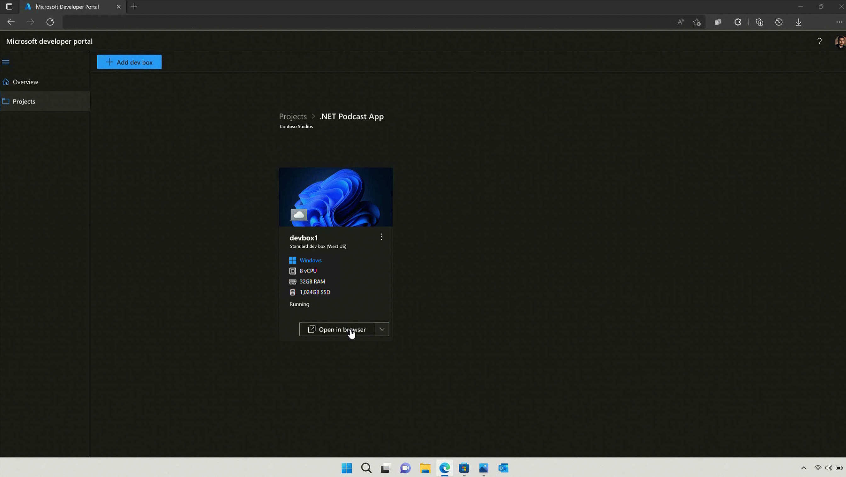The height and width of the screenshot is (477, 846).
Task: Click the Add dev box button
Action: point(129,62)
